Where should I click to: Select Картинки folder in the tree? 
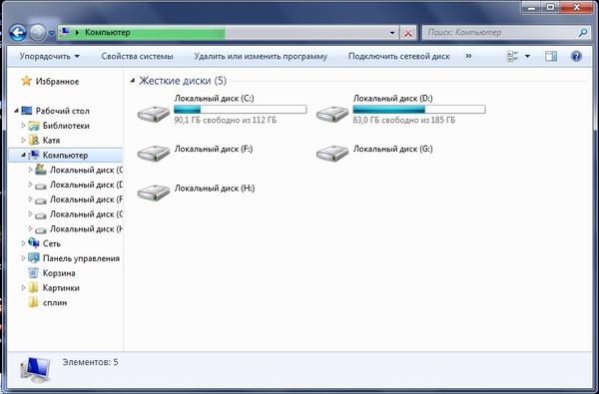coord(61,288)
